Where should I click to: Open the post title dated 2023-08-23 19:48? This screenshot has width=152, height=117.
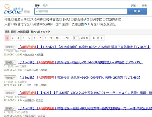[x=80, y=77]
